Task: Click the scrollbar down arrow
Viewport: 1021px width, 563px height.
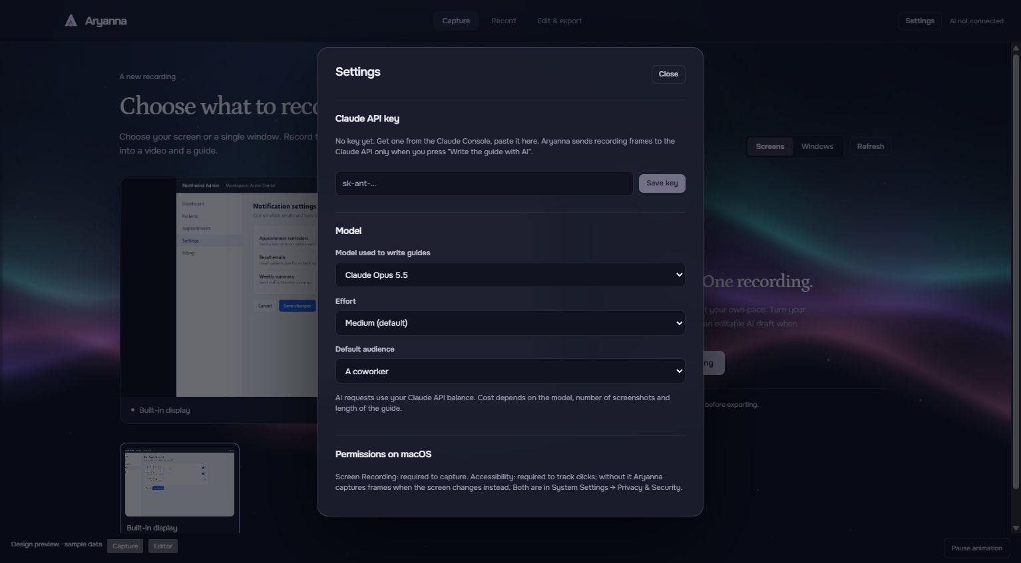Action: coord(1016,528)
